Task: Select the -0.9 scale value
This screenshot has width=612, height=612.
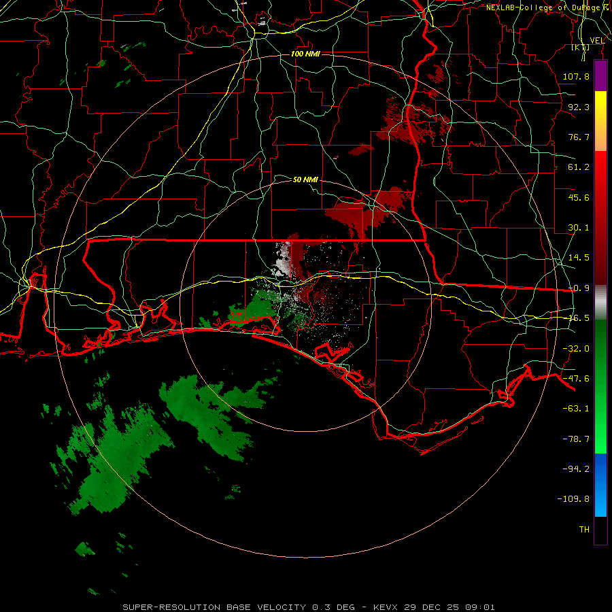Action: 579,288
